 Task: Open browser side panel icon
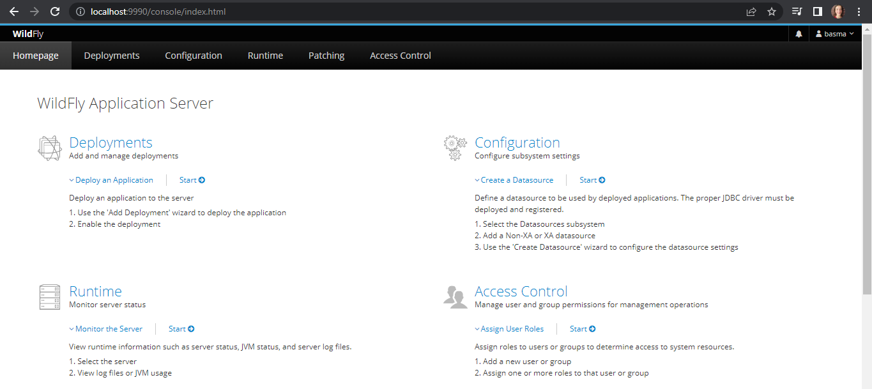coord(817,11)
